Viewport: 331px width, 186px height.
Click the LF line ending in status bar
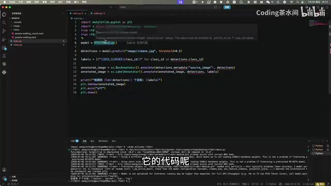pyautogui.click(x=262, y=184)
